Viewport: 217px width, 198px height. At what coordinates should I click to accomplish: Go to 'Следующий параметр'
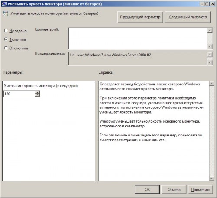click(188, 17)
